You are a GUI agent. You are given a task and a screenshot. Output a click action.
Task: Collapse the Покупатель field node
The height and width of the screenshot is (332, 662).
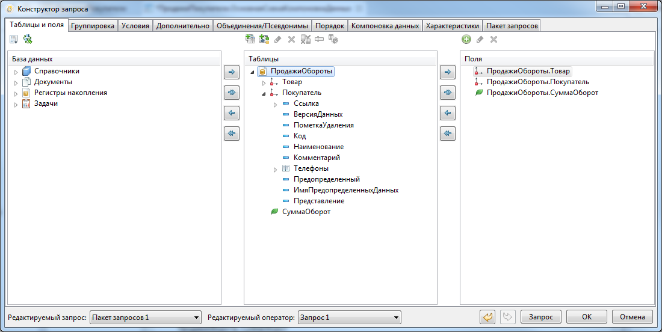tap(264, 94)
